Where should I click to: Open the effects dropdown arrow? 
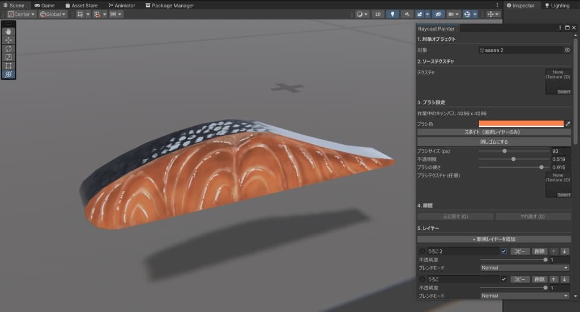pos(428,14)
